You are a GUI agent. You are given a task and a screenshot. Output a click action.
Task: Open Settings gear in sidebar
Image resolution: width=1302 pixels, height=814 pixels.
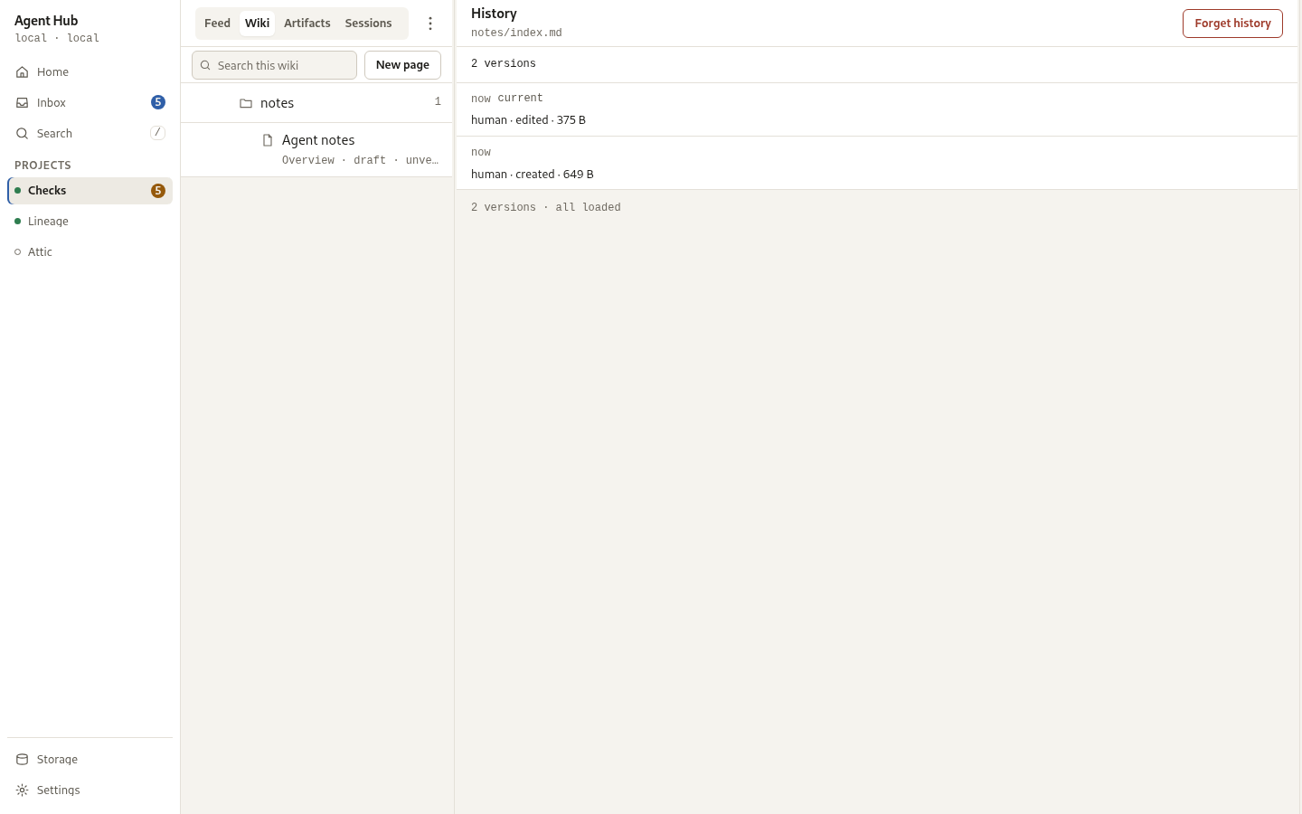pyautogui.click(x=90, y=790)
